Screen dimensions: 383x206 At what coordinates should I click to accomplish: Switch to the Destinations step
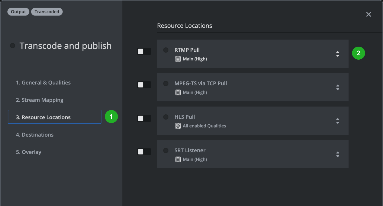35,134
